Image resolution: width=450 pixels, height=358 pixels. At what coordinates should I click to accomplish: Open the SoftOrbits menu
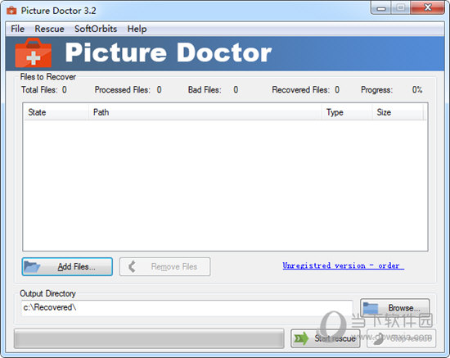[x=96, y=29]
